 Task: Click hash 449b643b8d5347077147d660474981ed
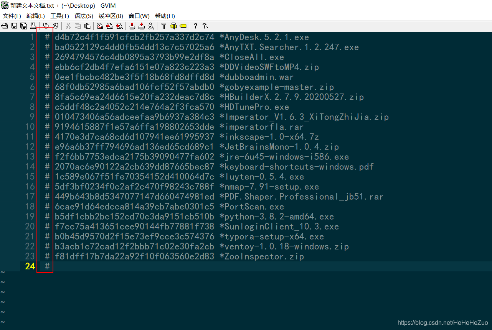click(134, 197)
